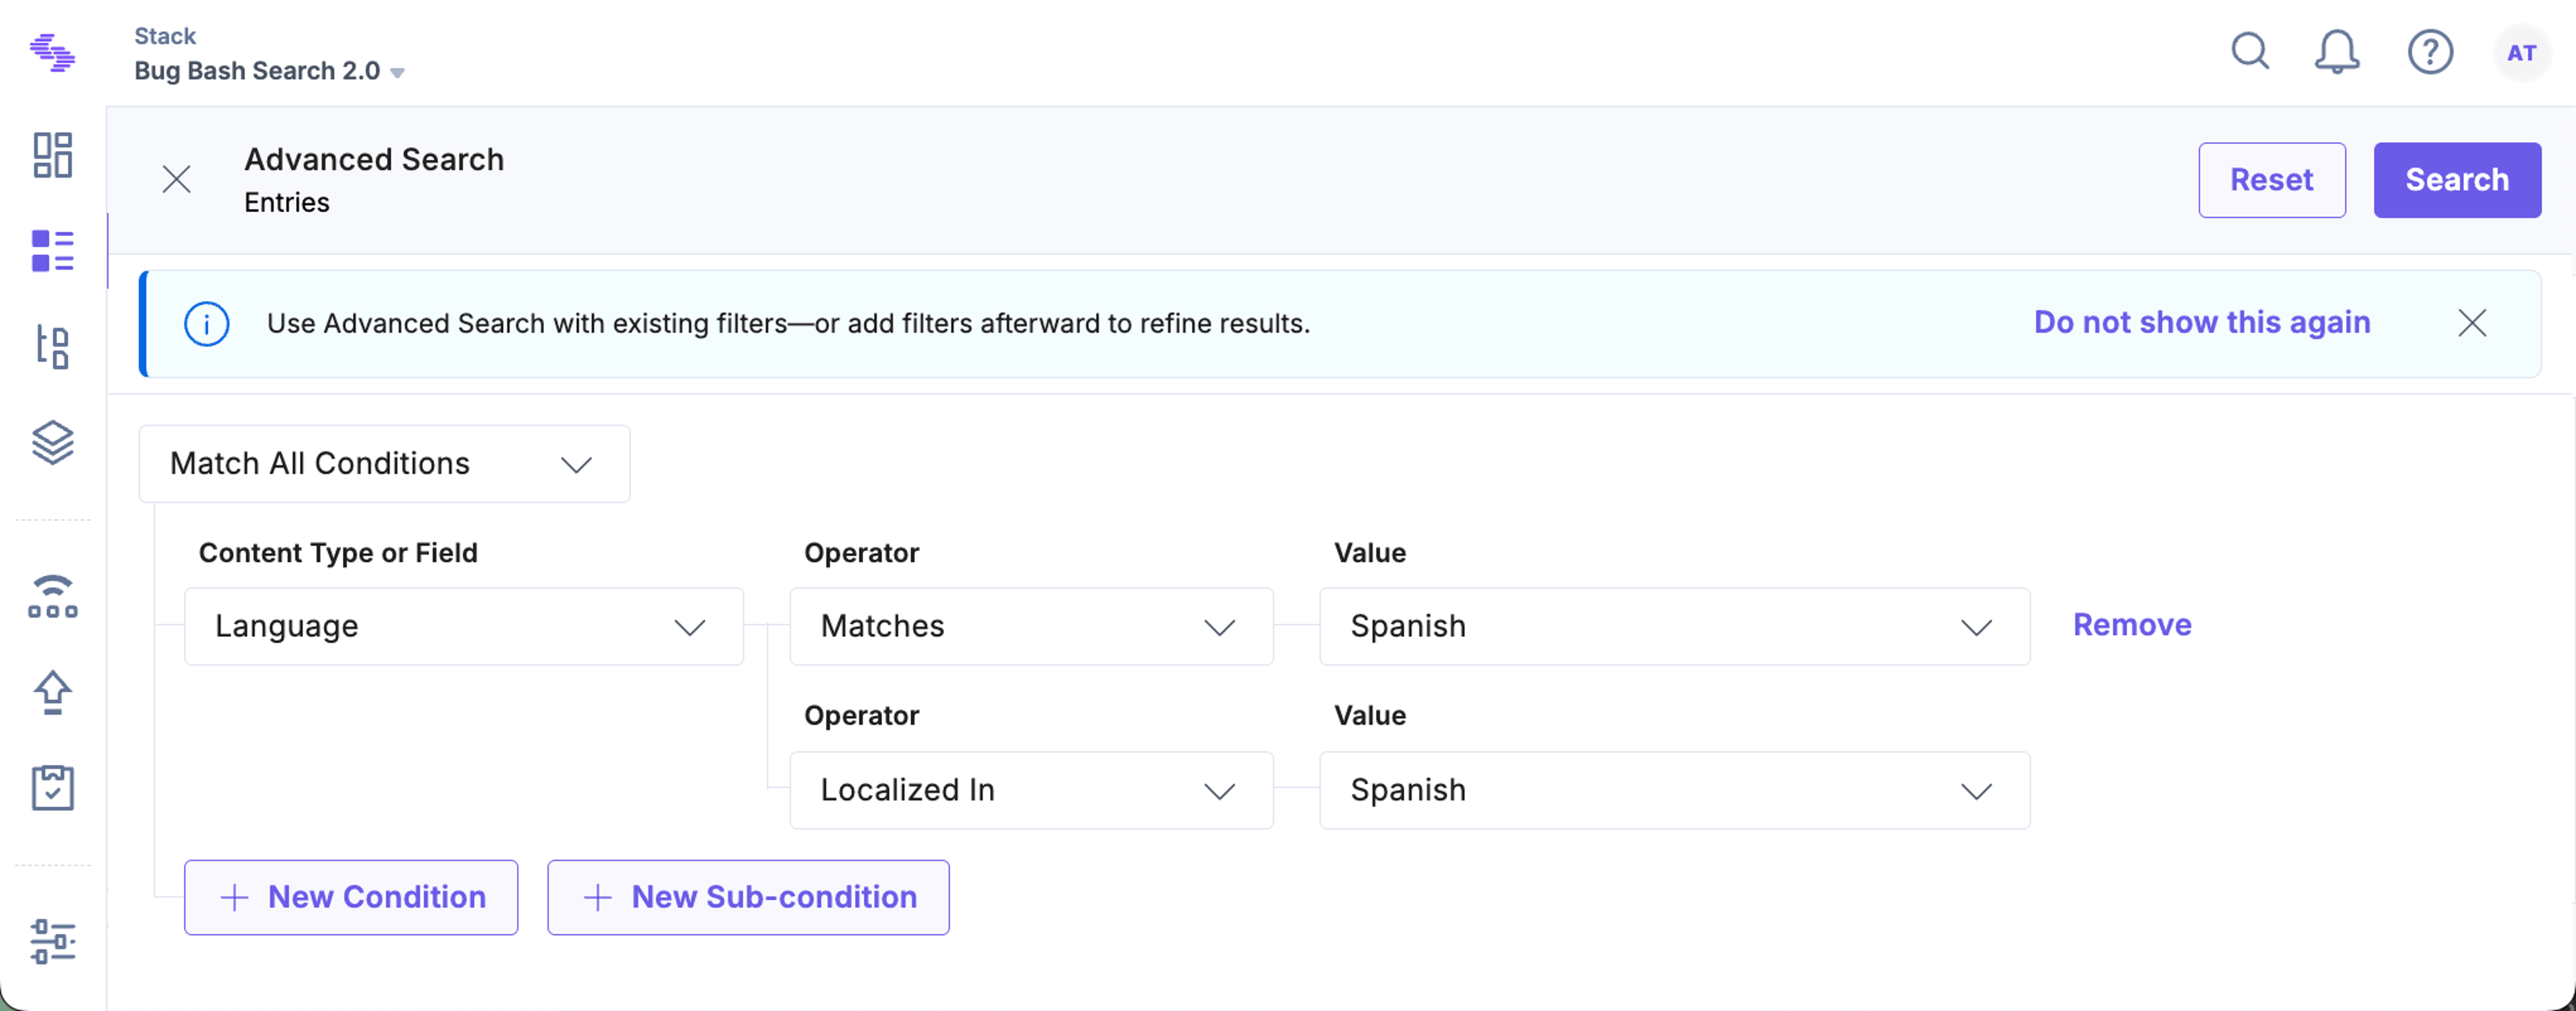This screenshot has width=2576, height=1011.
Task: Open Spanish value dropdown beside Localized In
Action: (1674, 790)
